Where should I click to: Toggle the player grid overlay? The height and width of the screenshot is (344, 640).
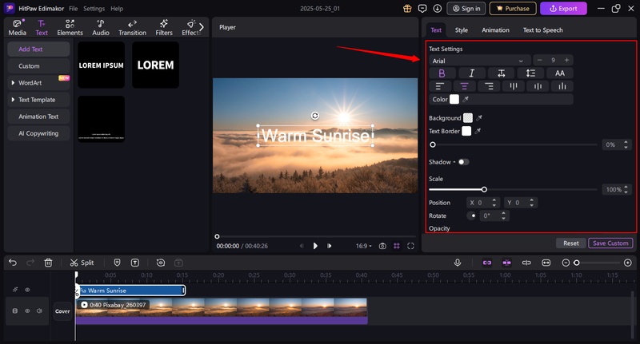pyautogui.click(x=396, y=246)
